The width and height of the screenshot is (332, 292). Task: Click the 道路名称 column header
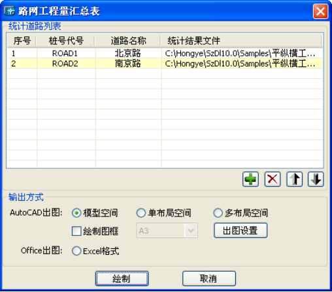(128, 41)
